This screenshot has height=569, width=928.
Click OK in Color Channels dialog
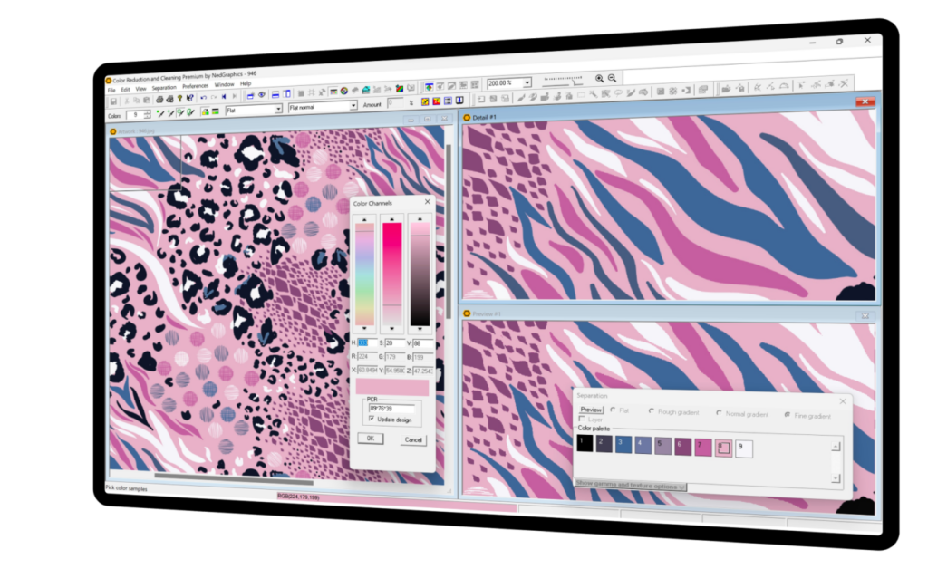coord(369,438)
